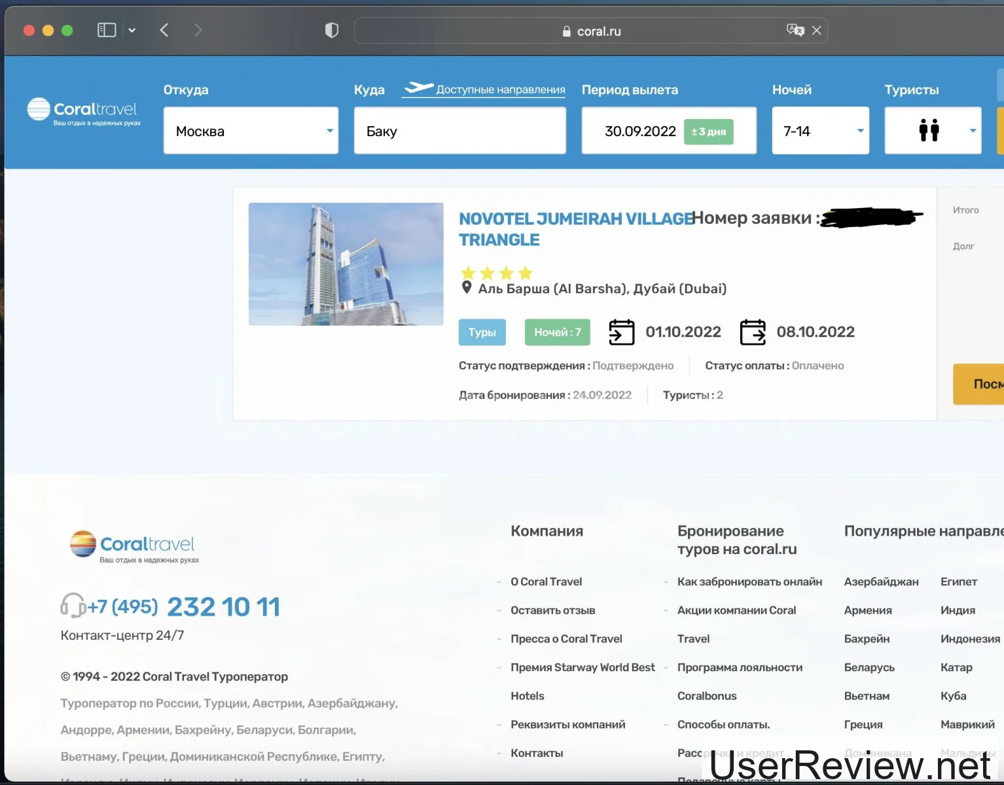1004x785 pixels.
Task: Open the Туристы selector dropdown
Action: point(933,131)
